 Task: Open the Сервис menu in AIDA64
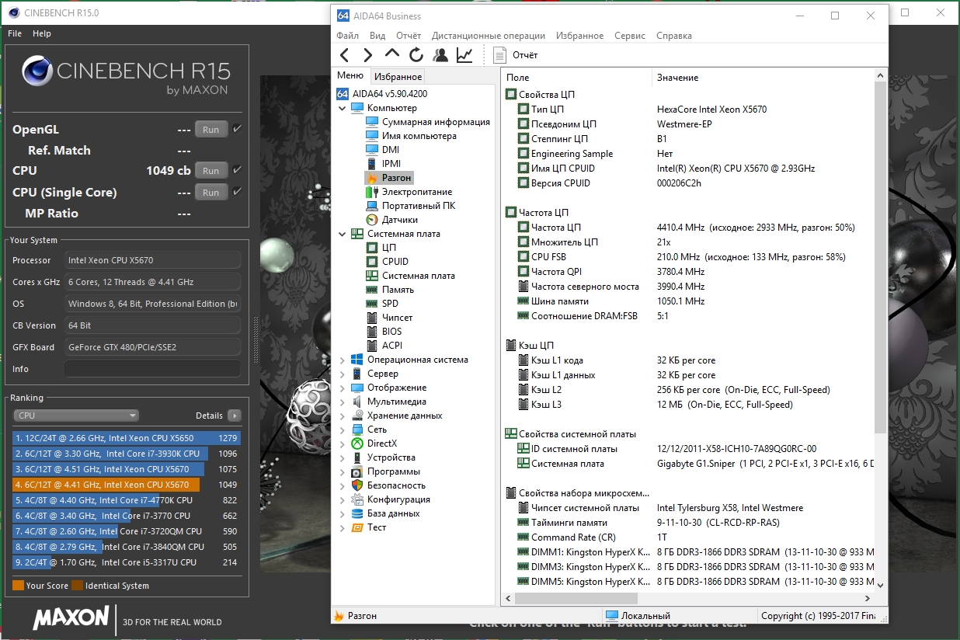630,36
